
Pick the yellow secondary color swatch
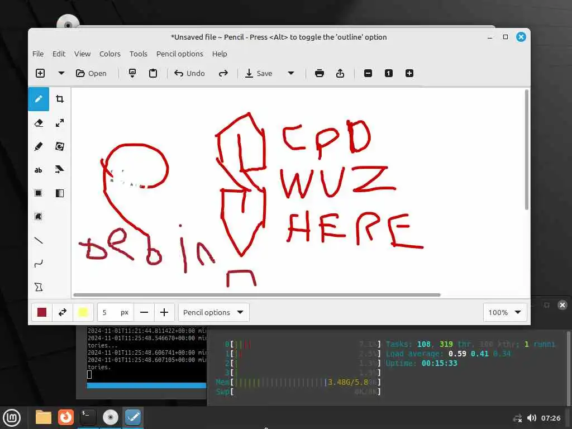click(x=83, y=312)
